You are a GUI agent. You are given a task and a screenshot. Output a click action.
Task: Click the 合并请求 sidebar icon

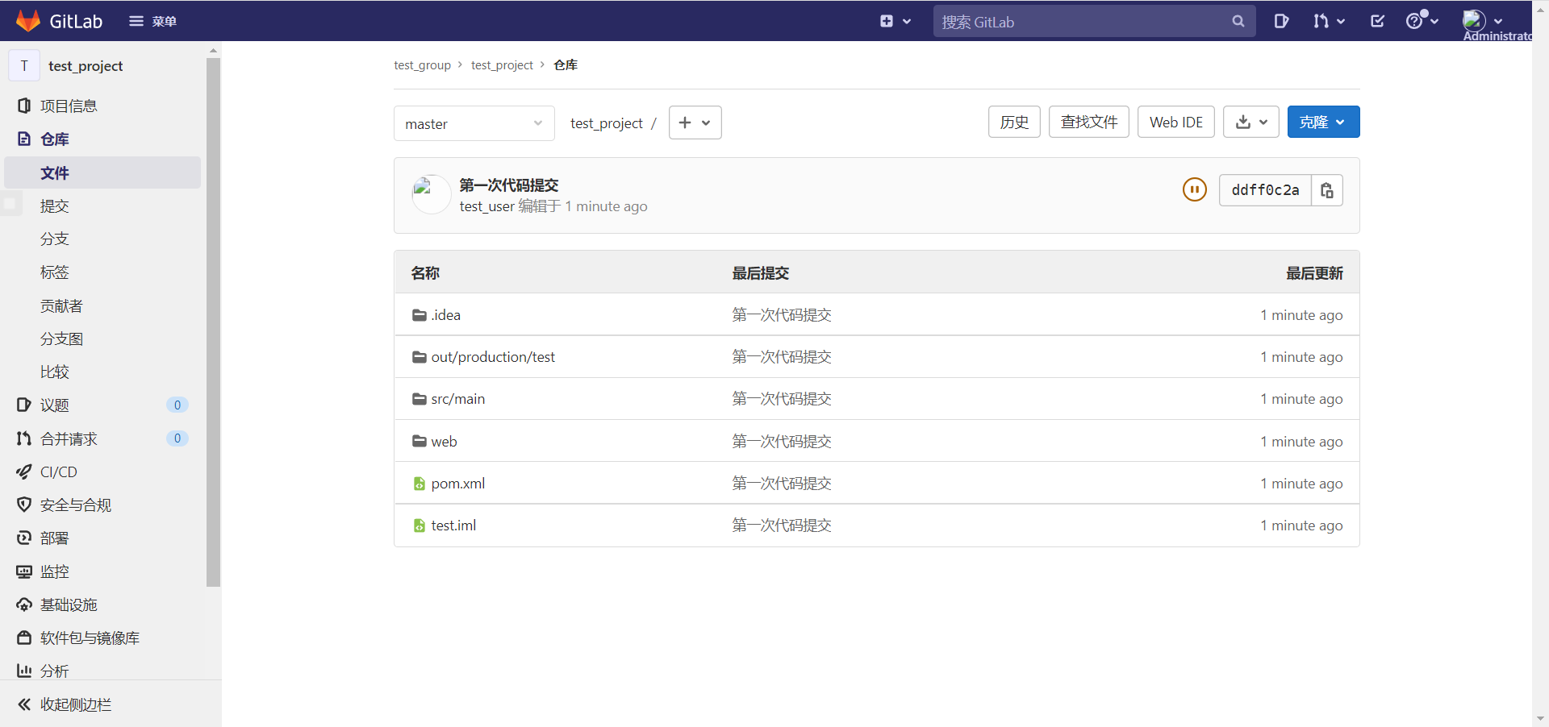tap(24, 438)
